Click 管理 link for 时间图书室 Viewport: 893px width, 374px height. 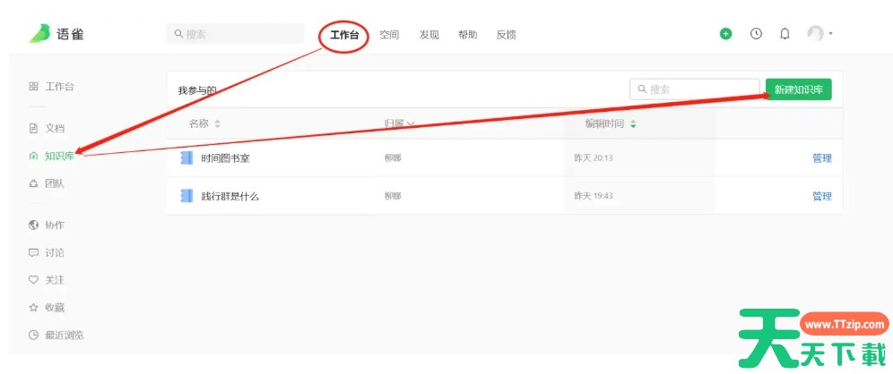coord(821,158)
